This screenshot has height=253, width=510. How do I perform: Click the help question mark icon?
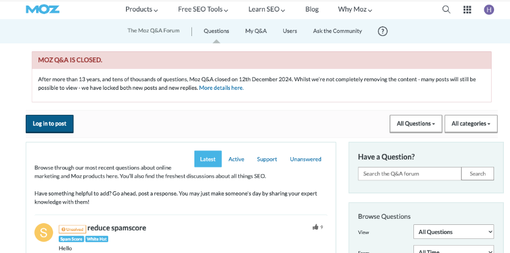point(383,31)
